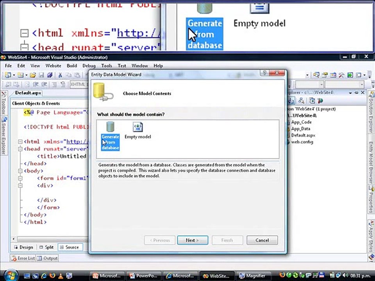Open the Properties side tab
The height and width of the screenshot is (281, 375).
pyautogui.click(x=371, y=200)
